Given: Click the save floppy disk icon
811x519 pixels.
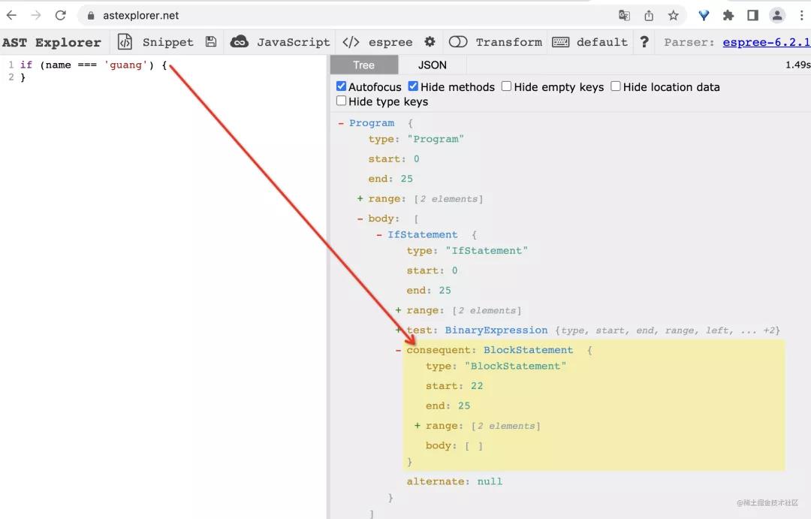Looking at the screenshot, I should (x=211, y=42).
